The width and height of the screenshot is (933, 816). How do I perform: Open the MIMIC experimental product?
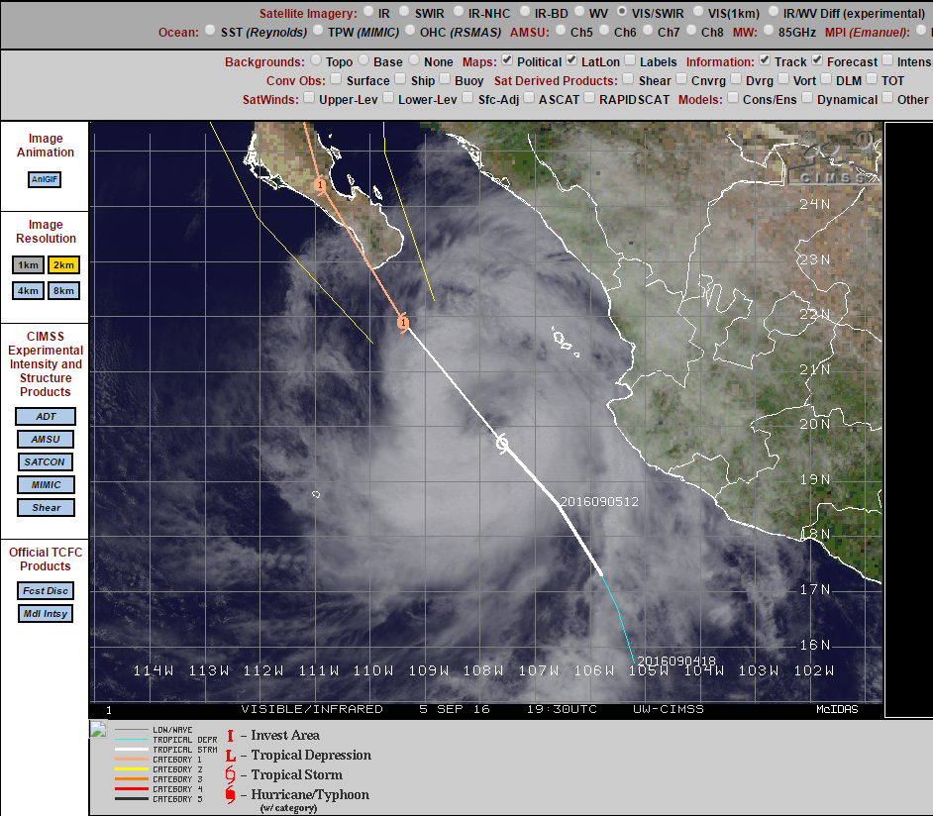(45, 484)
